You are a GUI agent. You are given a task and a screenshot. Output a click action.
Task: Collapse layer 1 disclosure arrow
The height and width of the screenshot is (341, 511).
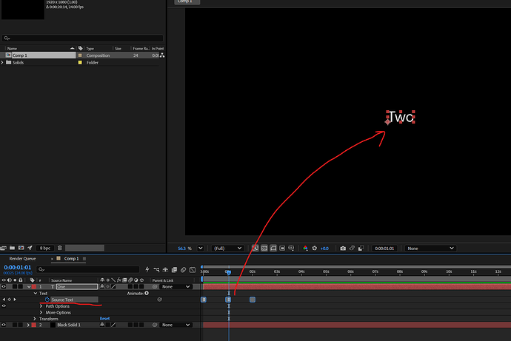[29, 287]
